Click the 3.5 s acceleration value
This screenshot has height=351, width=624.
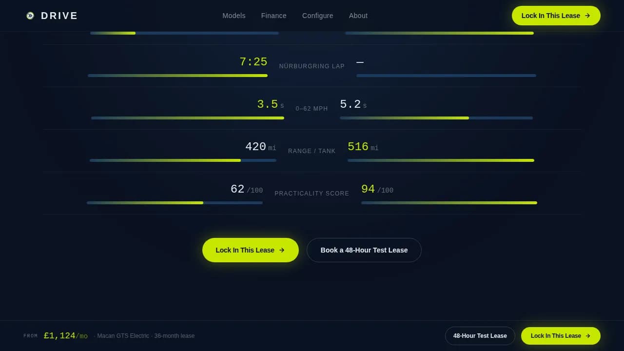(x=268, y=104)
